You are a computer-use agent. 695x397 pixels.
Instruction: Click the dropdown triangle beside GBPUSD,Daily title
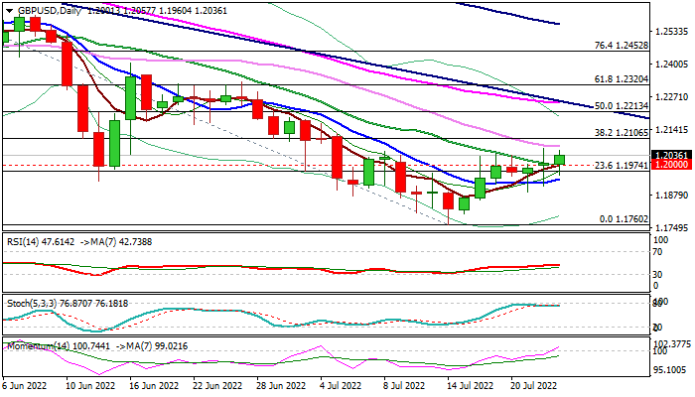[7, 7]
